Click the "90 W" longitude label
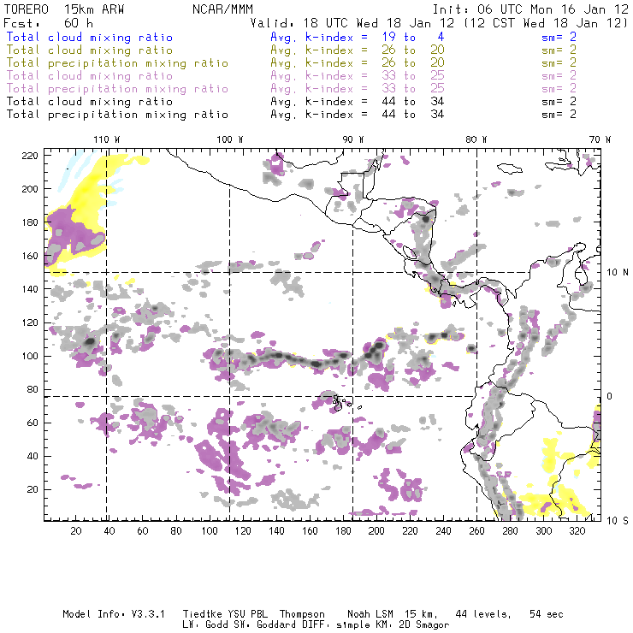 coord(352,139)
